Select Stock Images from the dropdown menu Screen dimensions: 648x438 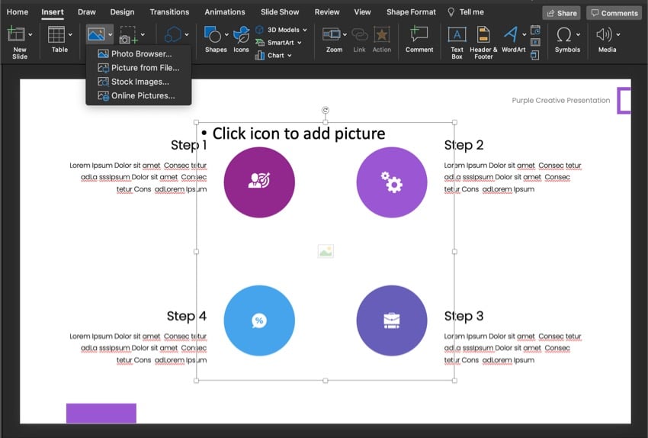[x=140, y=82]
